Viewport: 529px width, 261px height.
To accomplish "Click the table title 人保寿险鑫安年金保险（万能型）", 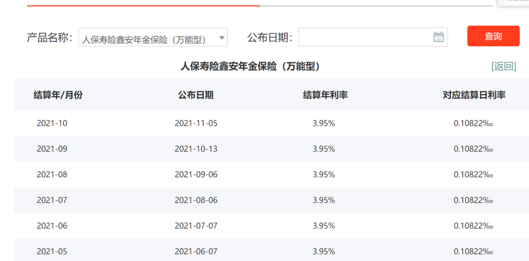I will click(250, 67).
